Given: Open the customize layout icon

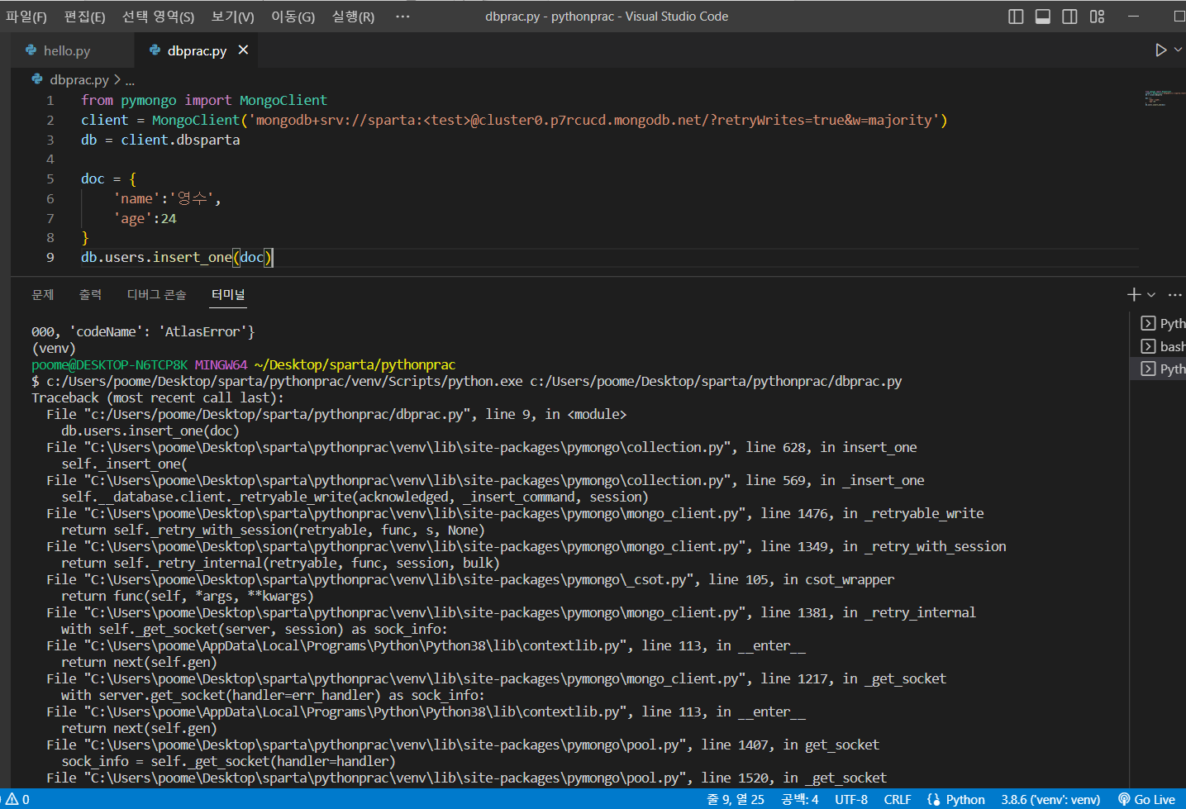Looking at the screenshot, I should click(1097, 17).
